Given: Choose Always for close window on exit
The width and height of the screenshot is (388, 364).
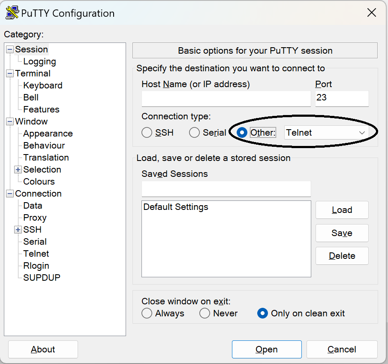Looking at the screenshot, I should pyautogui.click(x=147, y=313).
